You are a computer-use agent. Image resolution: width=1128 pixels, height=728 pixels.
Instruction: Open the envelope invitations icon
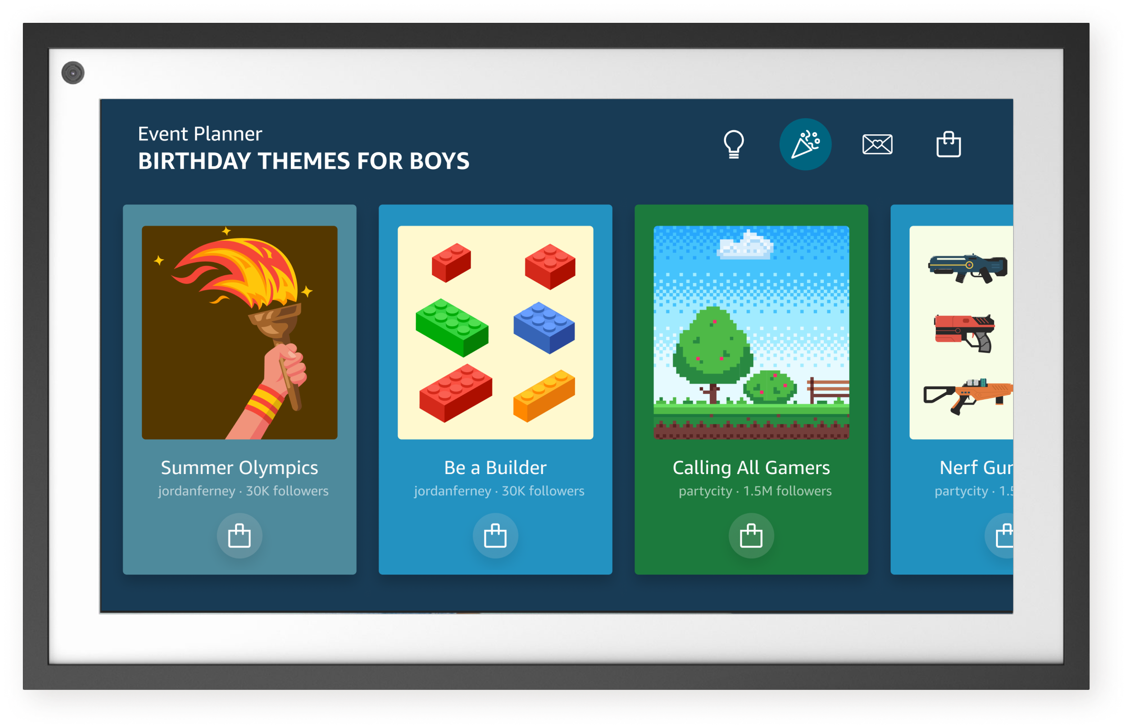[877, 144]
